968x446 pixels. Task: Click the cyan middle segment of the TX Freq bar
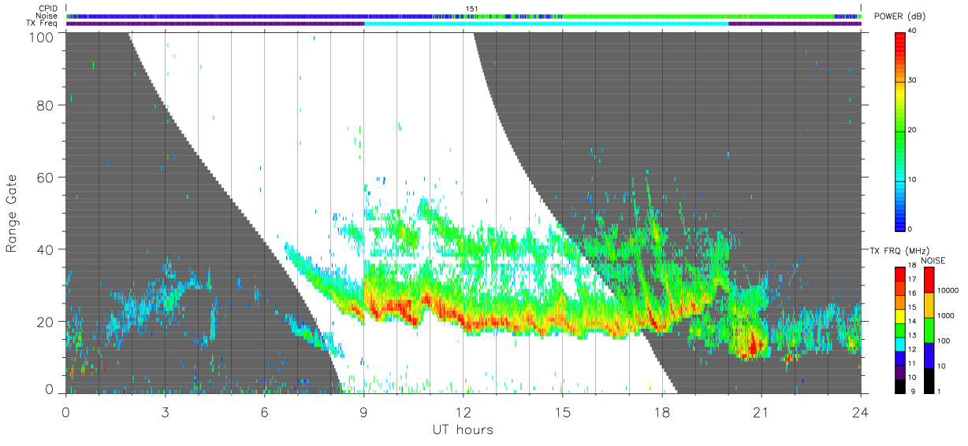point(546,24)
